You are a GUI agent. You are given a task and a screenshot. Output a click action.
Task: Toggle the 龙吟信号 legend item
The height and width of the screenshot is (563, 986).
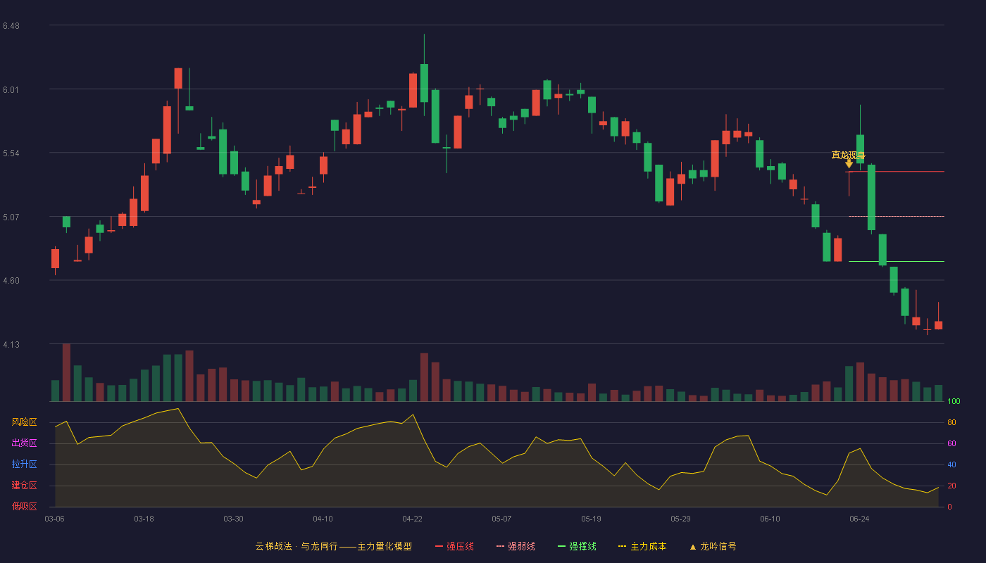pos(712,546)
